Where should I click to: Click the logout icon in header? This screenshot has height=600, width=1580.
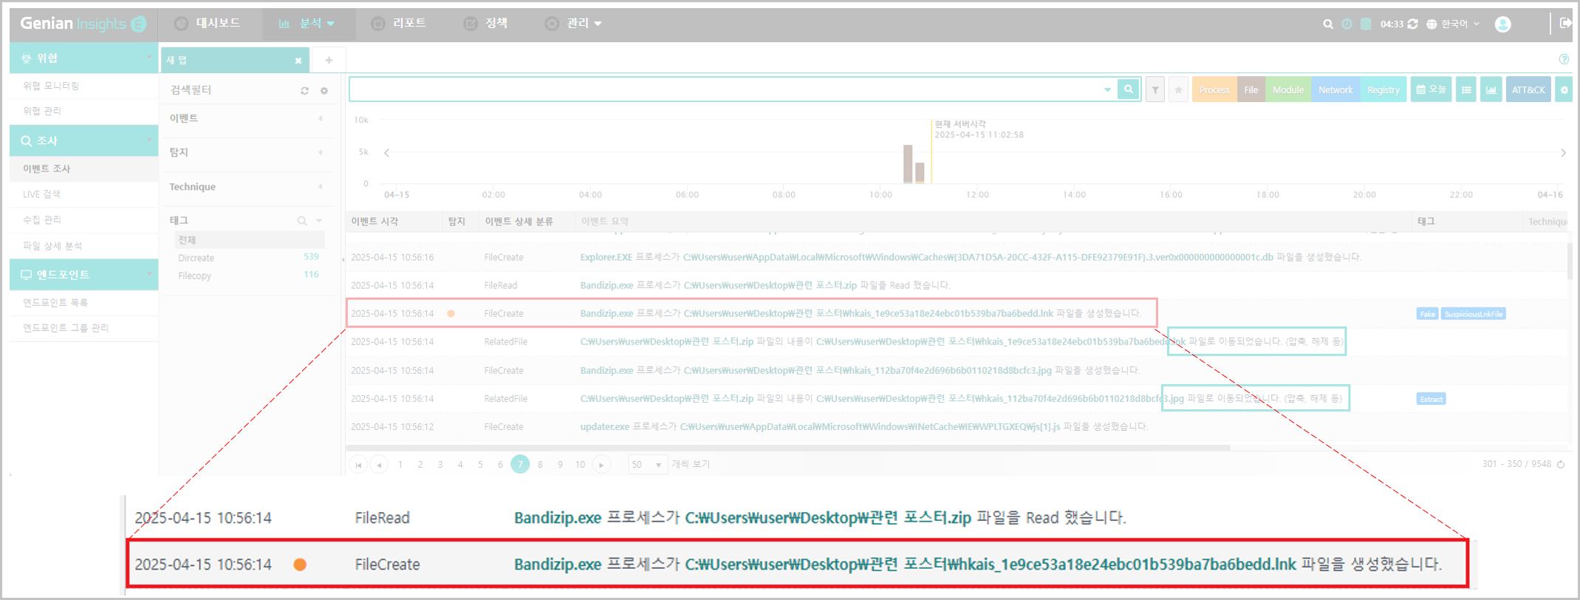(1565, 24)
